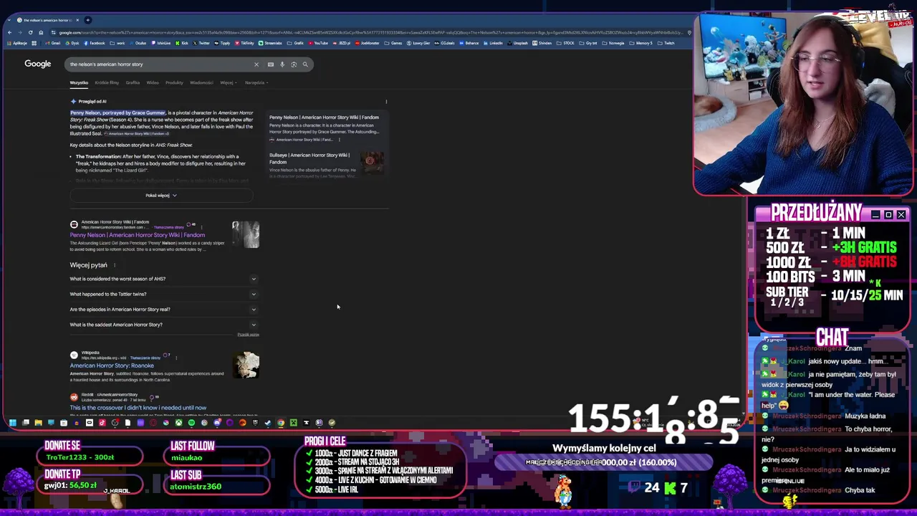Open the Twitter bookmark
917x516 pixels.
[x=201, y=43]
